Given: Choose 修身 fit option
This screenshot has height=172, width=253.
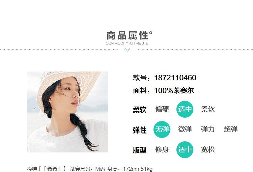Looking at the screenshot, I should click(162, 149).
